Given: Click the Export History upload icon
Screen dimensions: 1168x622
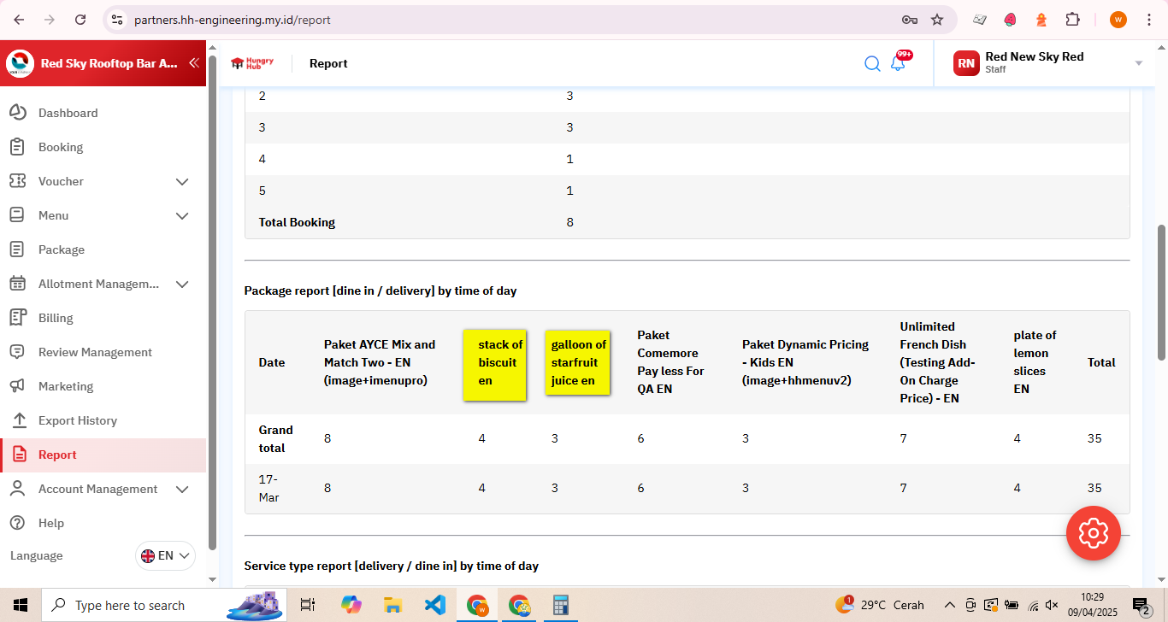Looking at the screenshot, I should coord(17,420).
